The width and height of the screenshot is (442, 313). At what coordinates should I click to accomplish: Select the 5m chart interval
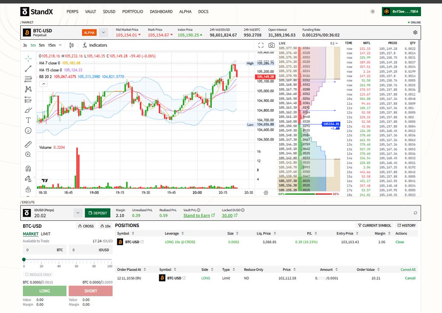(42, 45)
